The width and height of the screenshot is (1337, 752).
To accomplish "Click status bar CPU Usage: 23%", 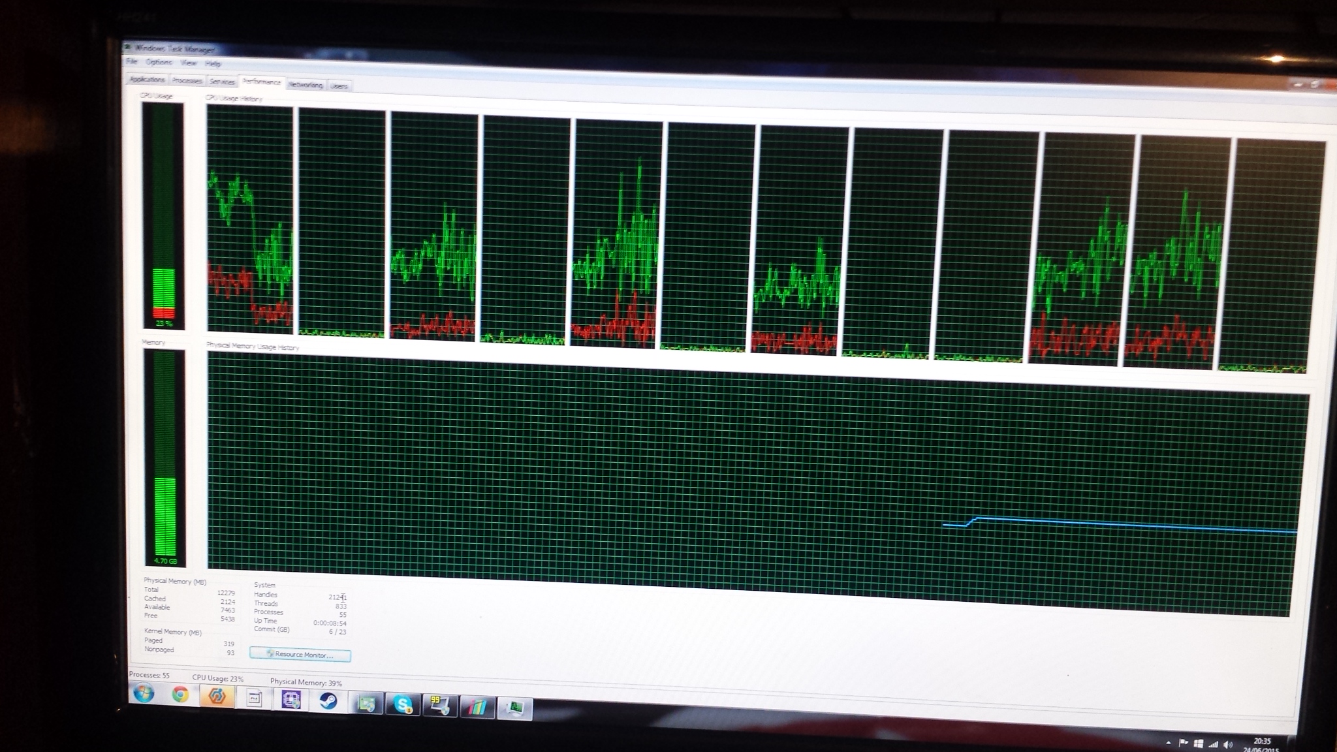I will [217, 678].
